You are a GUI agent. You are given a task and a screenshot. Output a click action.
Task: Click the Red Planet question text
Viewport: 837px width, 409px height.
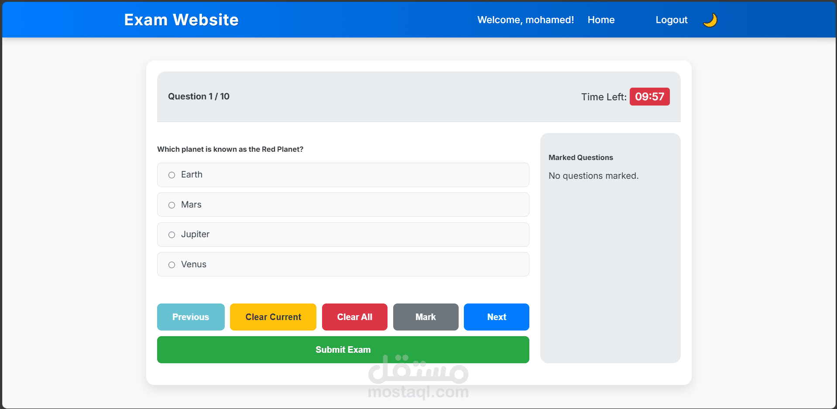click(230, 149)
